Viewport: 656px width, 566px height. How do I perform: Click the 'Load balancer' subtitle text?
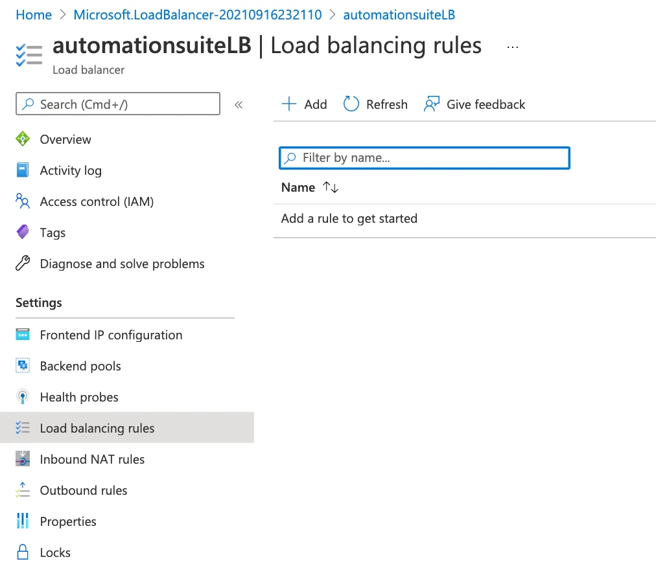[x=88, y=69]
